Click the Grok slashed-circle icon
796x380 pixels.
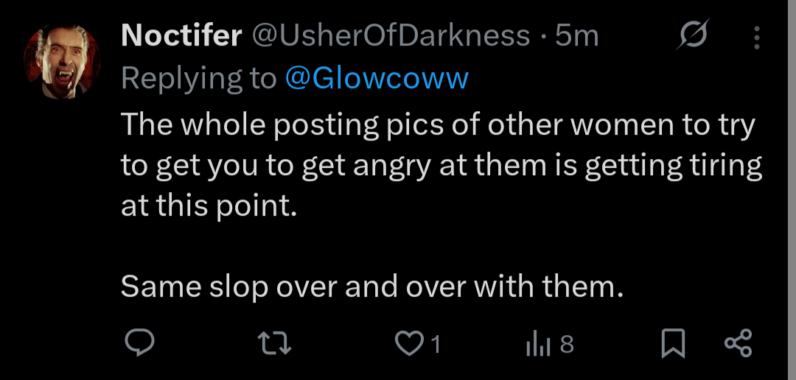click(692, 35)
